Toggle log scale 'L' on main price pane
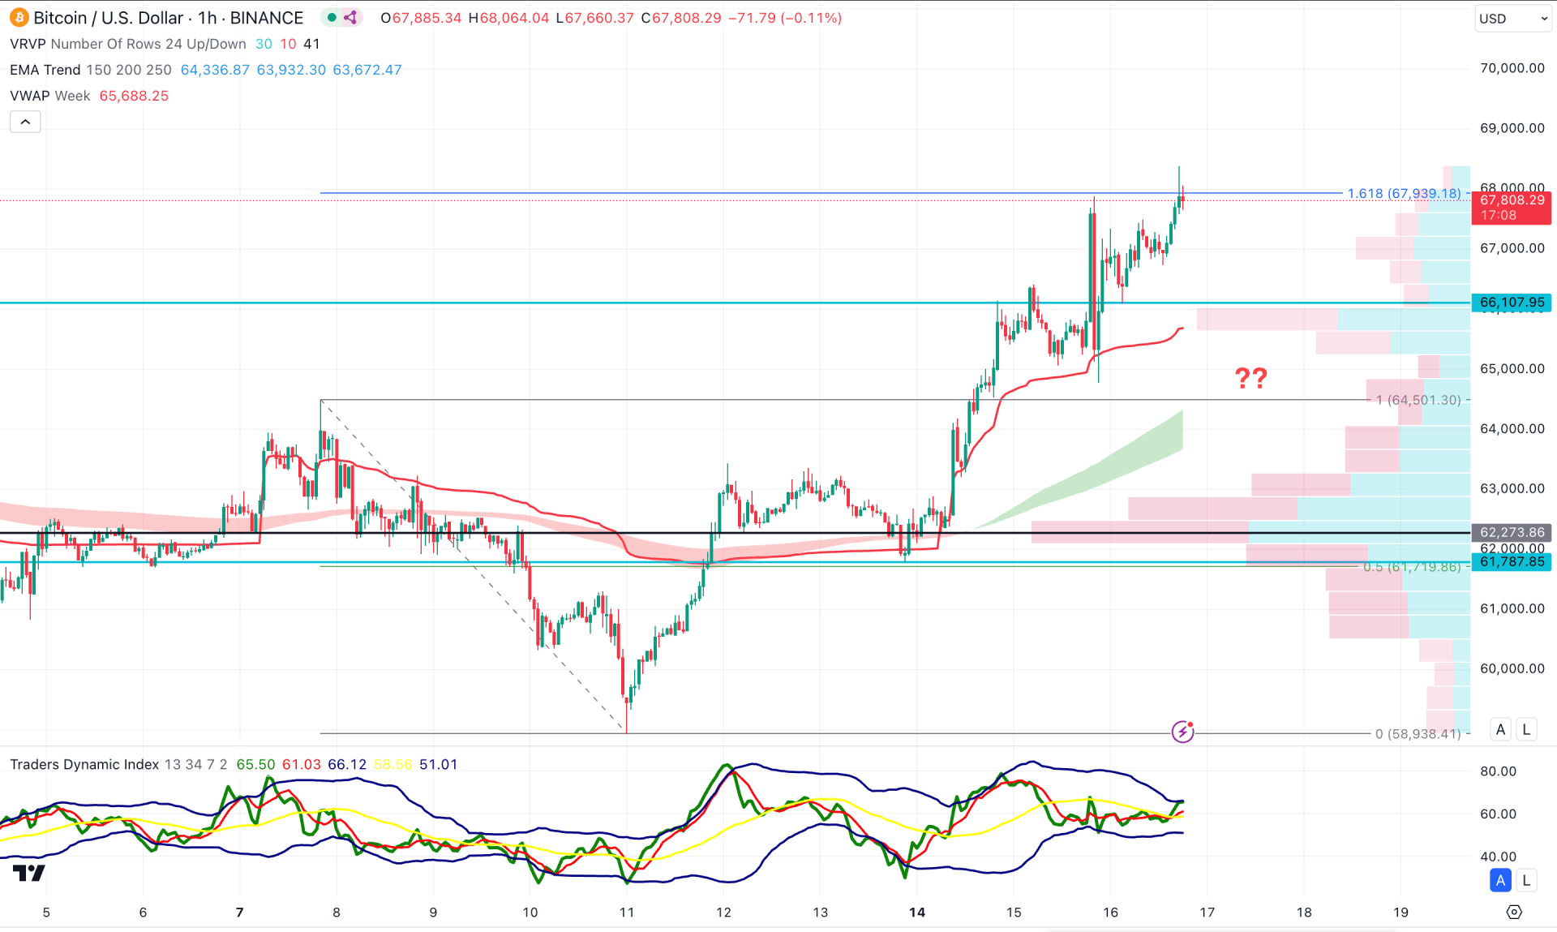The height and width of the screenshot is (932, 1557). tap(1526, 729)
